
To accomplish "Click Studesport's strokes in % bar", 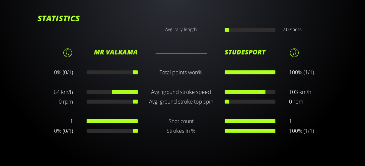I will coord(250,131).
